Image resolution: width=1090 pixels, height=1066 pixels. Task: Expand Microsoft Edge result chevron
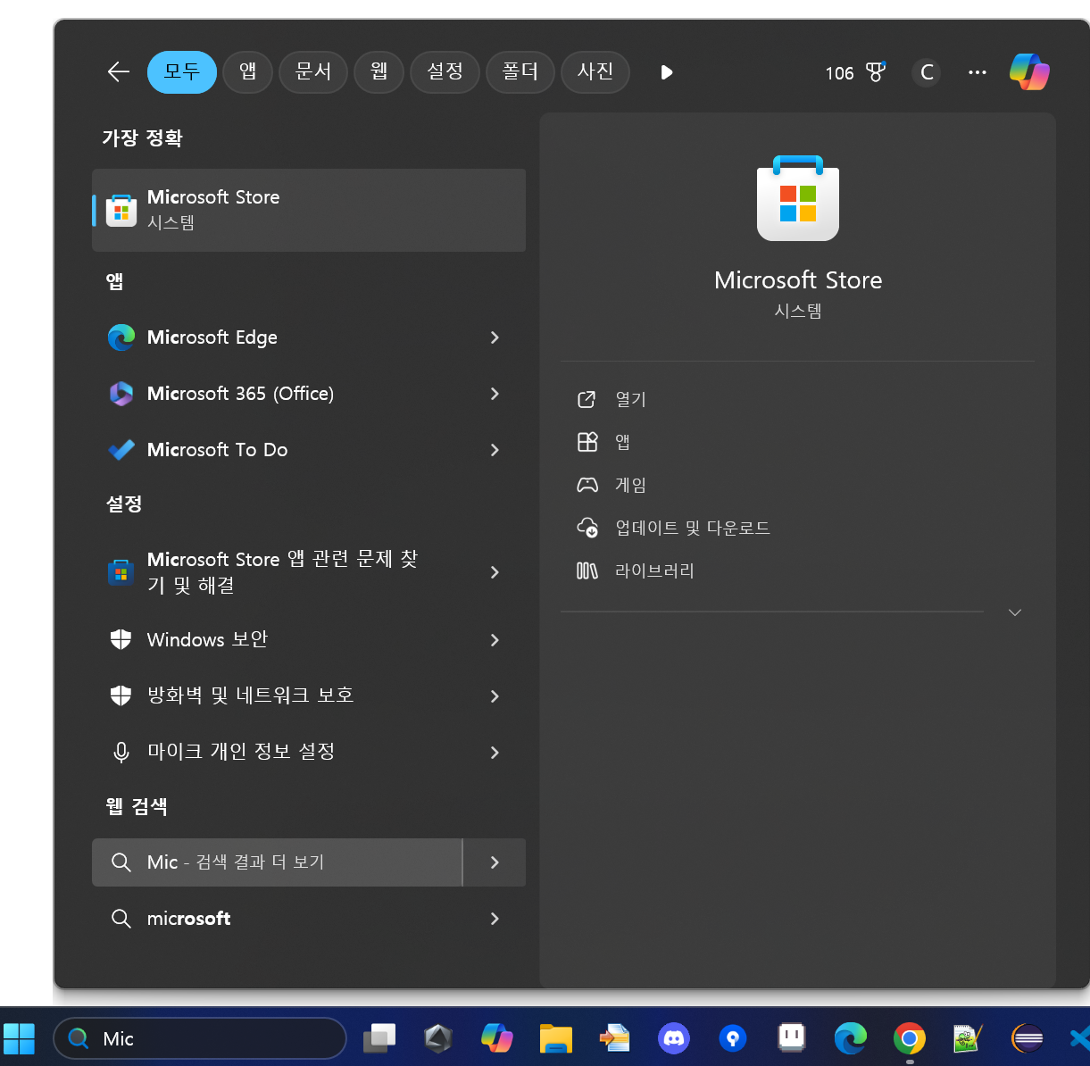click(495, 337)
